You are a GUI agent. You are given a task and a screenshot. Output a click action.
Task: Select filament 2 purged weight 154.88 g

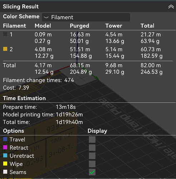click(81, 56)
